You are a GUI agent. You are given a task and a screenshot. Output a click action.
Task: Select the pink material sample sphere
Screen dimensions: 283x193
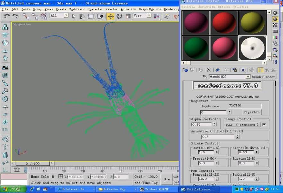click(224, 48)
